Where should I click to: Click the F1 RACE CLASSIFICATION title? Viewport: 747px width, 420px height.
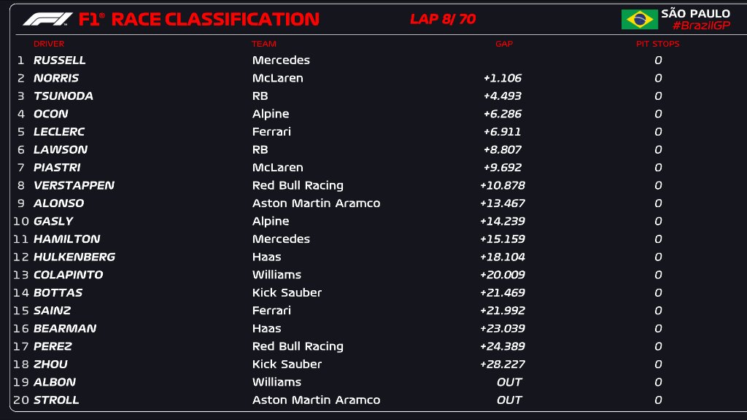point(199,20)
